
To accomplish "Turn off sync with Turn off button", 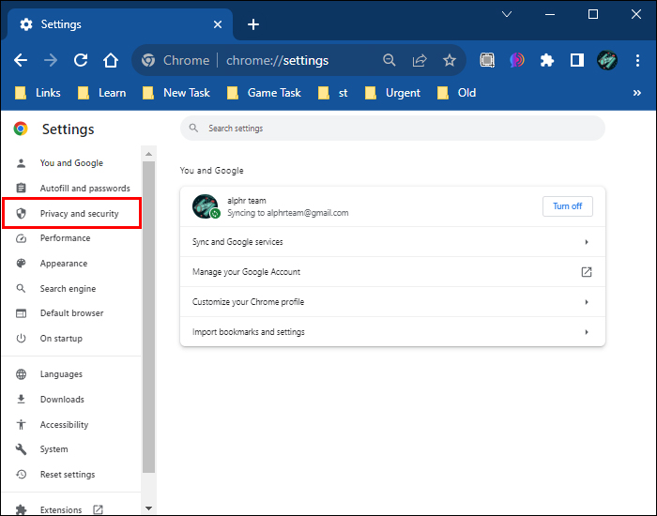I will (567, 206).
